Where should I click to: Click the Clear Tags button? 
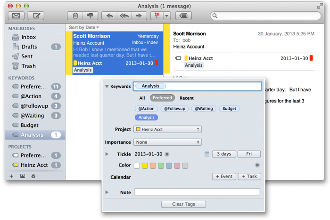pos(183,204)
